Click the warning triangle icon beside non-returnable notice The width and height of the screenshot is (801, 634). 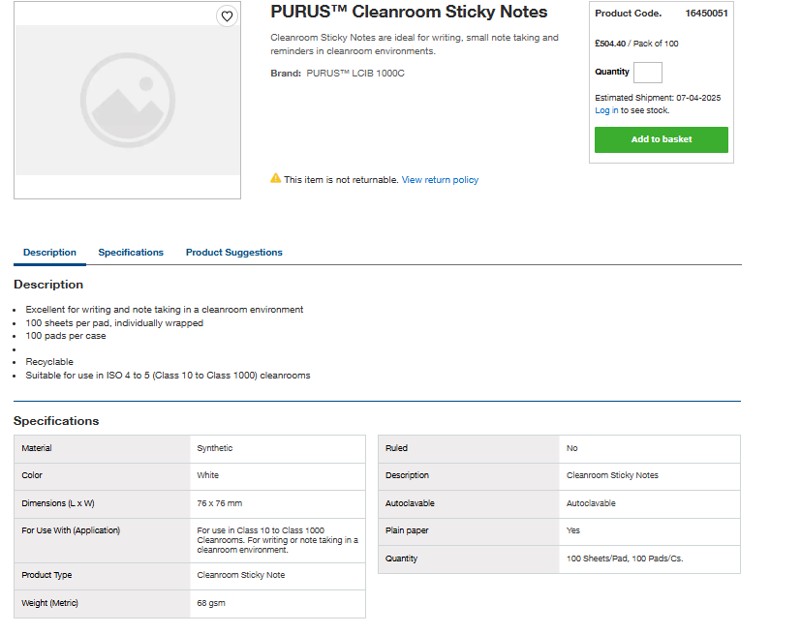(x=276, y=179)
